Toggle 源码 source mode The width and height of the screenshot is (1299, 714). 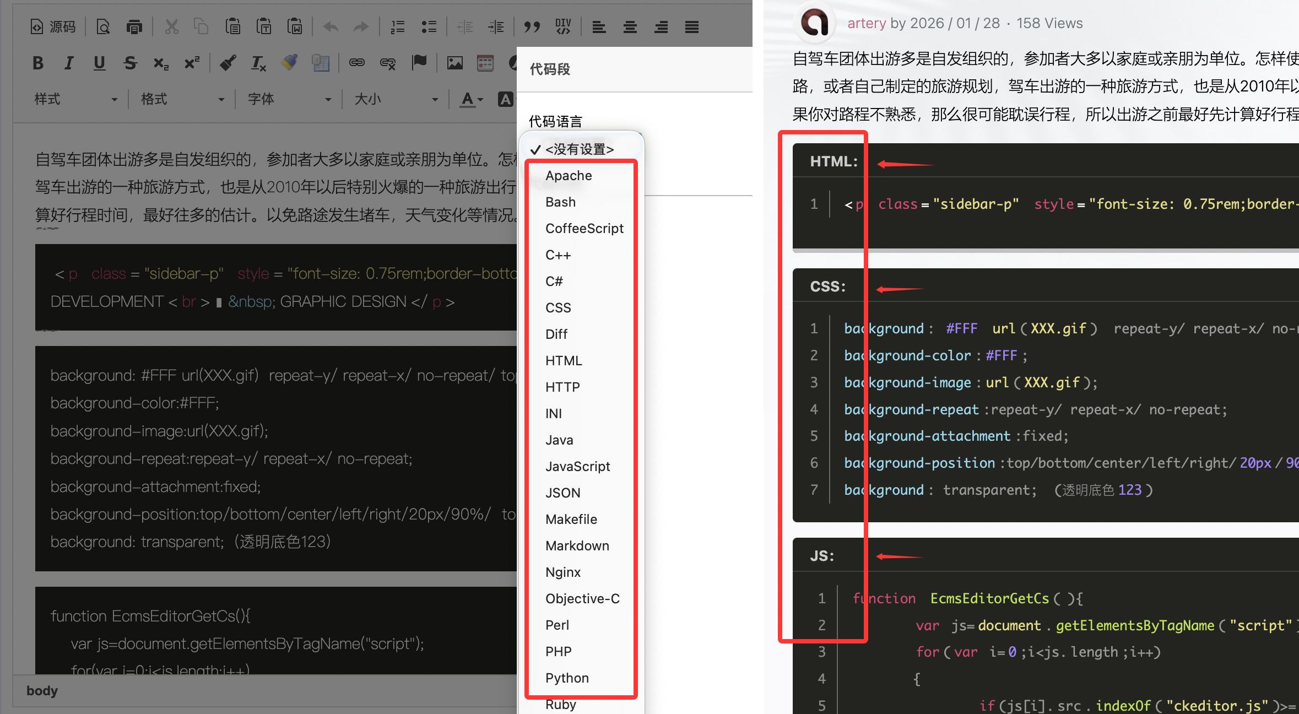click(x=53, y=26)
